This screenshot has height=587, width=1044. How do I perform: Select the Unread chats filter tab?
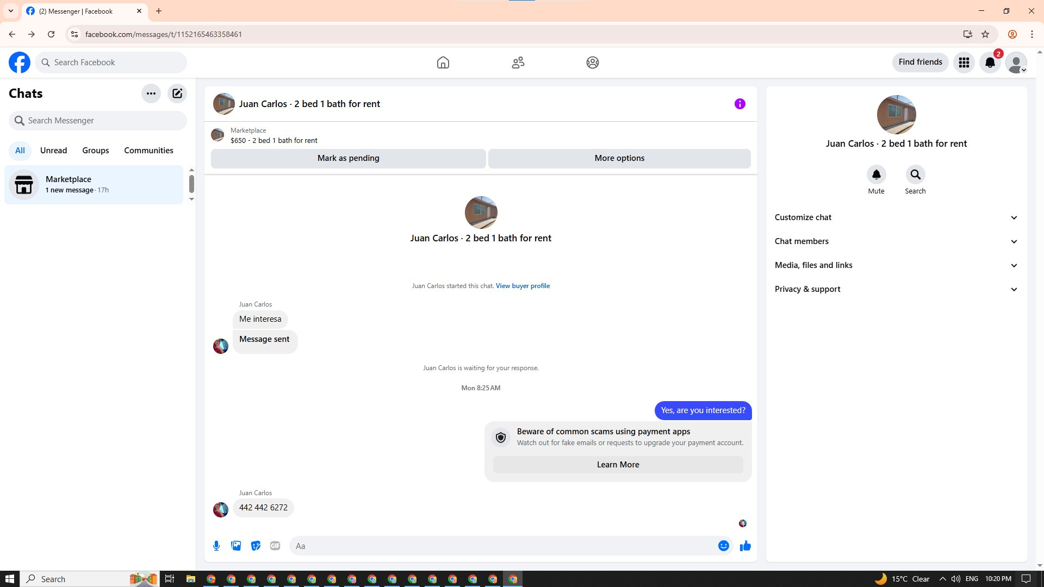point(53,151)
